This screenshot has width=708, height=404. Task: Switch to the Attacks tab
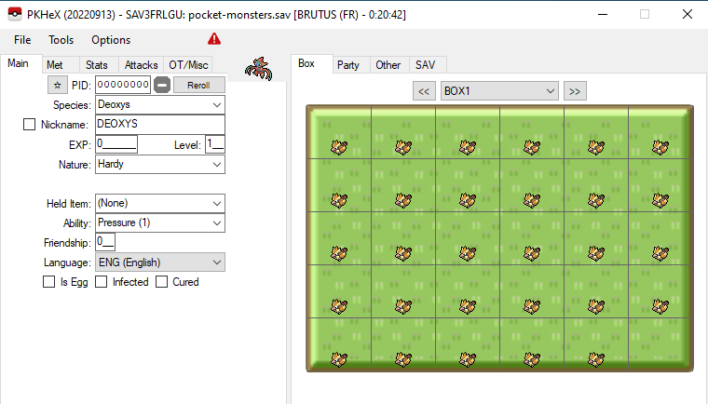[x=141, y=65]
